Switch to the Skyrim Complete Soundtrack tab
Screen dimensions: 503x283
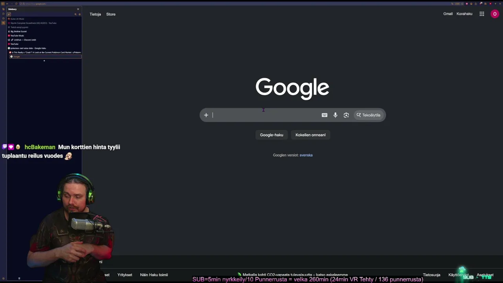44,23
